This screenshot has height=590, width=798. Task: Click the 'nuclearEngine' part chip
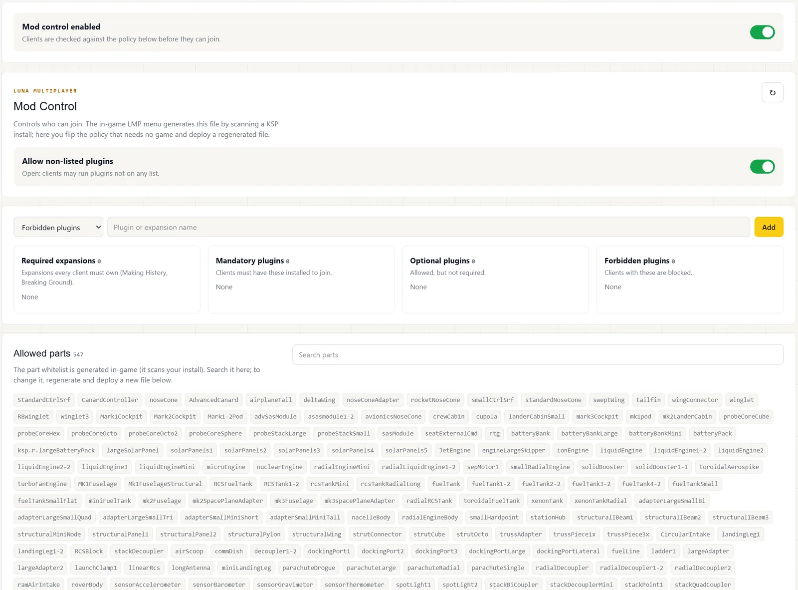coord(280,467)
